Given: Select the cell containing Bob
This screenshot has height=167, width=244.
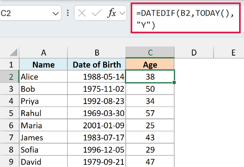Looking at the screenshot, I should tap(44, 88).
